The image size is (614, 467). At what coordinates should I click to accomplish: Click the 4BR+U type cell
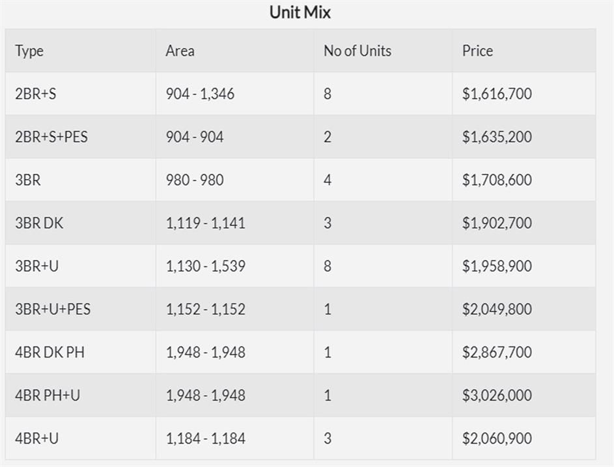[36, 438]
